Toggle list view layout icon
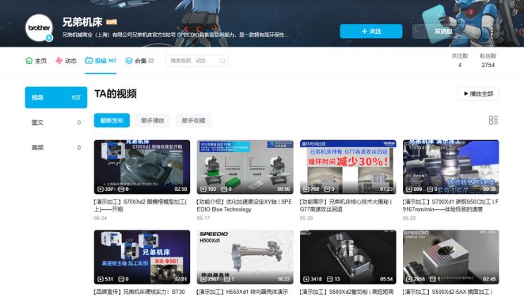The image size is (524, 296). (493, 121)
